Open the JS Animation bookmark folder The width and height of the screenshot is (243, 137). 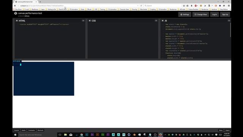click(x=161, y=9)
